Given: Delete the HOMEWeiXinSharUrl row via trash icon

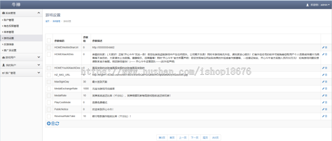Looking at the screenshot, I should pos(326,47).
